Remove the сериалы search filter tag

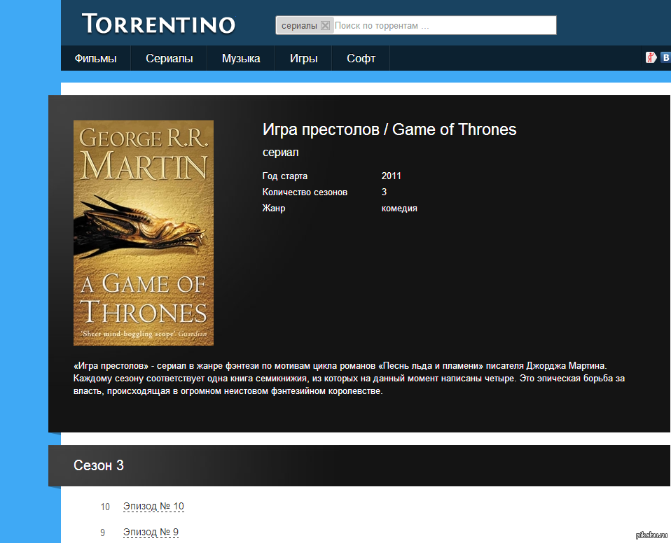325,26
